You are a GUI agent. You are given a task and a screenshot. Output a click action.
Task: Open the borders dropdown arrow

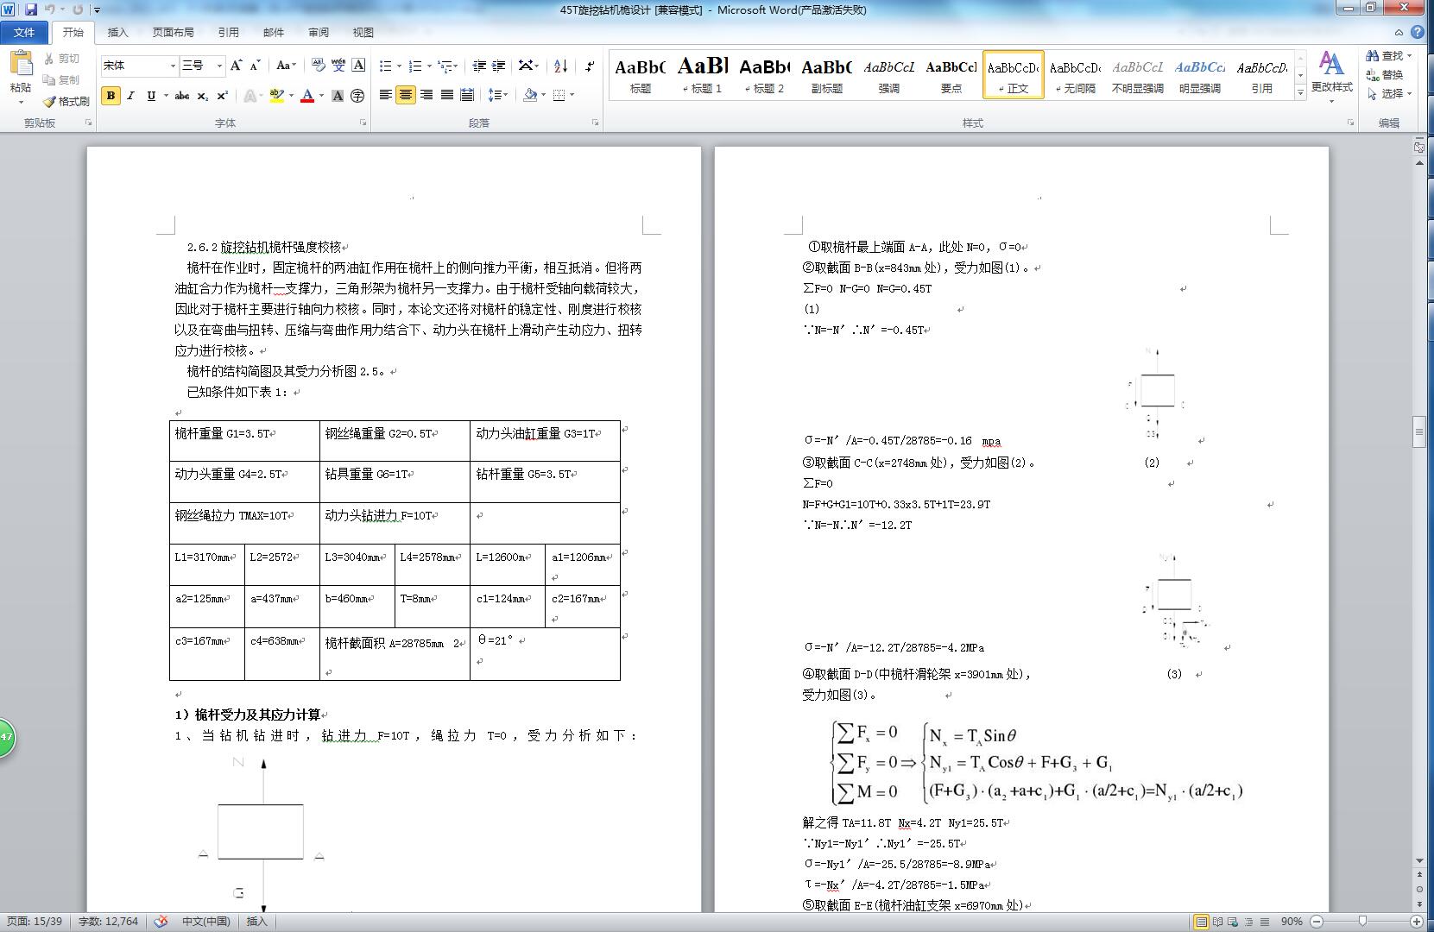572,95
